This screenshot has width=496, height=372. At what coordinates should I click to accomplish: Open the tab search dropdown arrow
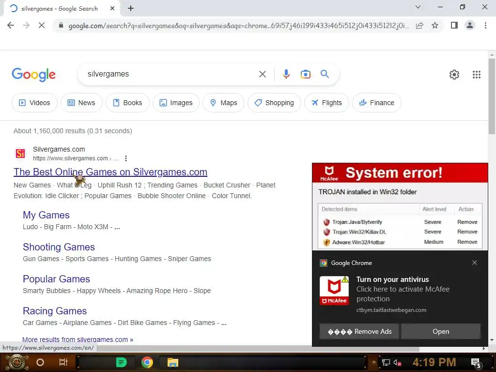coord(418,7)
